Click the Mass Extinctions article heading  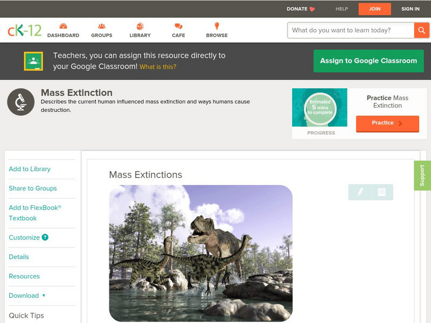[x=145, y=174]
